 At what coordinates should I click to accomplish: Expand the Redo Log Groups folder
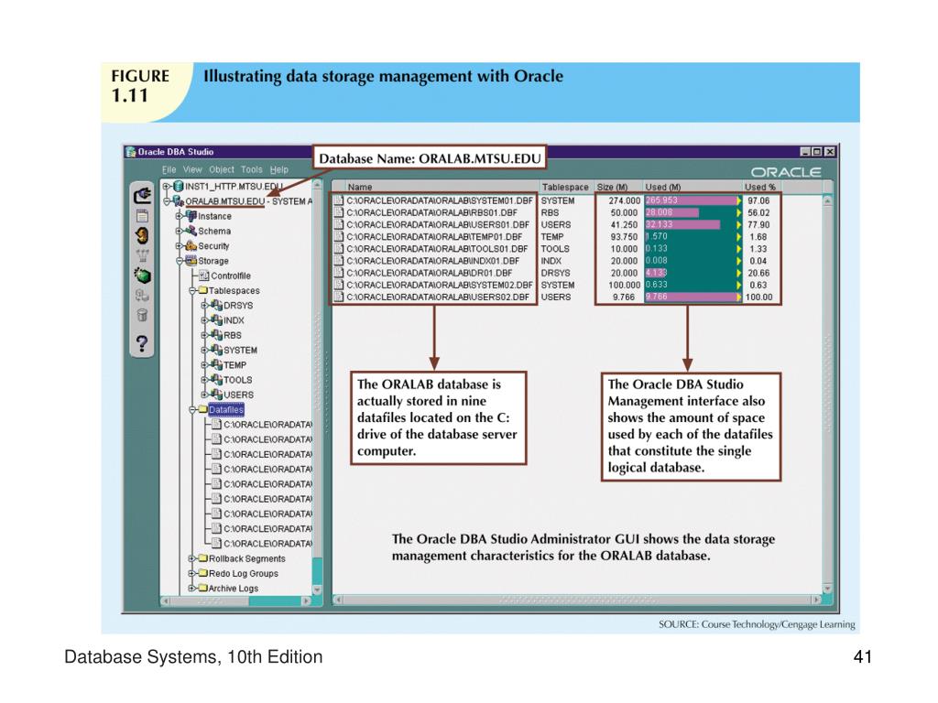192,573
